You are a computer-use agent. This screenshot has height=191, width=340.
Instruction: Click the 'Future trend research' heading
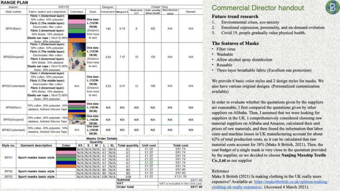[235, 16]
